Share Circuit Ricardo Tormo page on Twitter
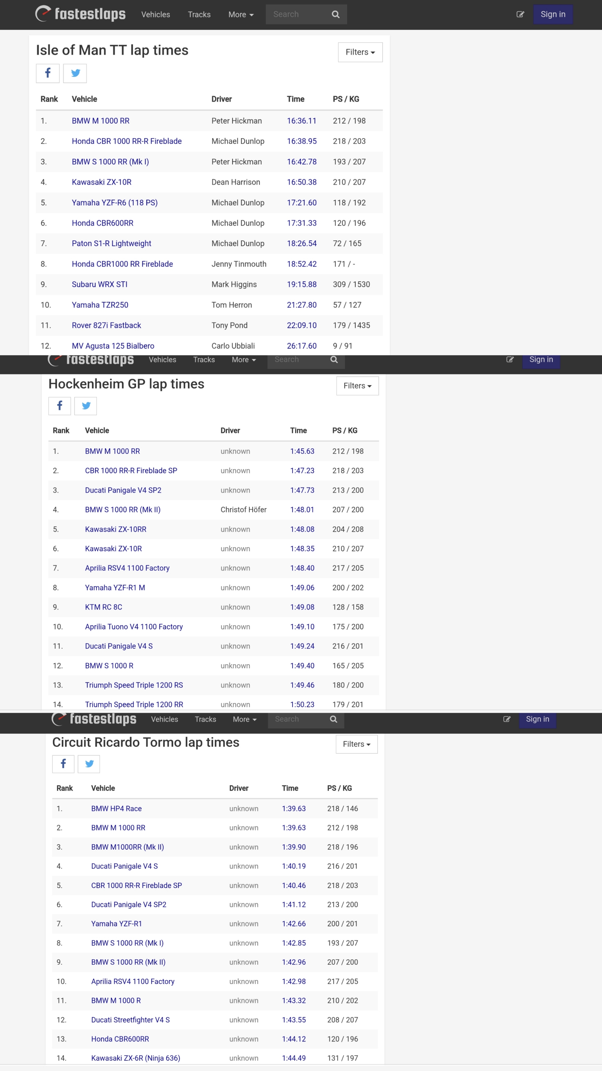Viewport: 602px width, 1071px height. click(x=89, y=764)
